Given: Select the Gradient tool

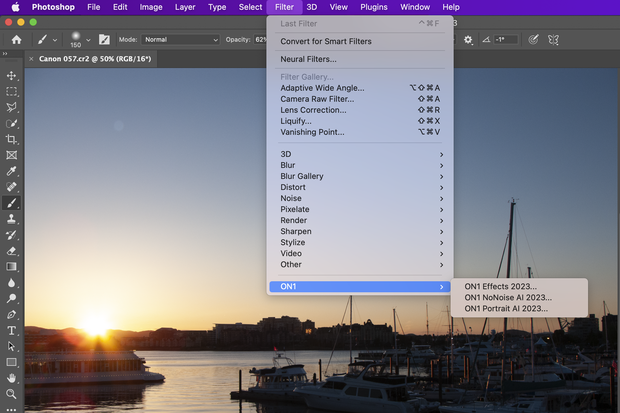Looking at the screenshot, I should pyautogui.click(x=11, y=267).
